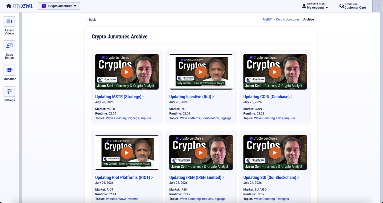Click the Triangles topic under SUI
The width and height of the screenshot is (383, 203).
pyautogui.click(x=282, y=199)
